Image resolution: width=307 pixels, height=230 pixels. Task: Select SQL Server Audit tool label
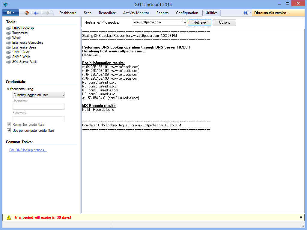point(25,62)
